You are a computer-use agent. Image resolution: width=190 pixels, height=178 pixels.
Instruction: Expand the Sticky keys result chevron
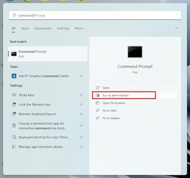81,95
